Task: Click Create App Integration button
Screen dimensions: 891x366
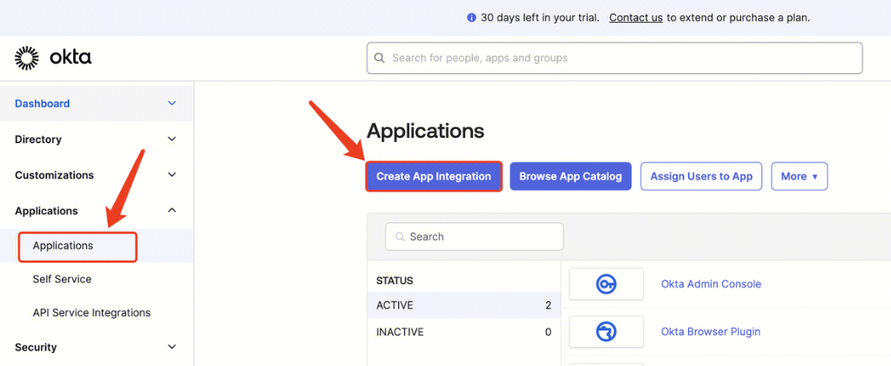Action: (434, 176)
